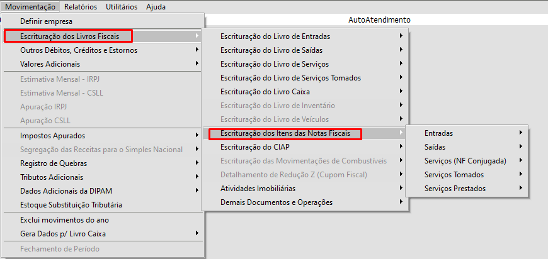Viewport: 548px width, 259px height.
Task: Open Escrituração do CIAP submenu
Action: pyautogui.click(x=254, y=146)
